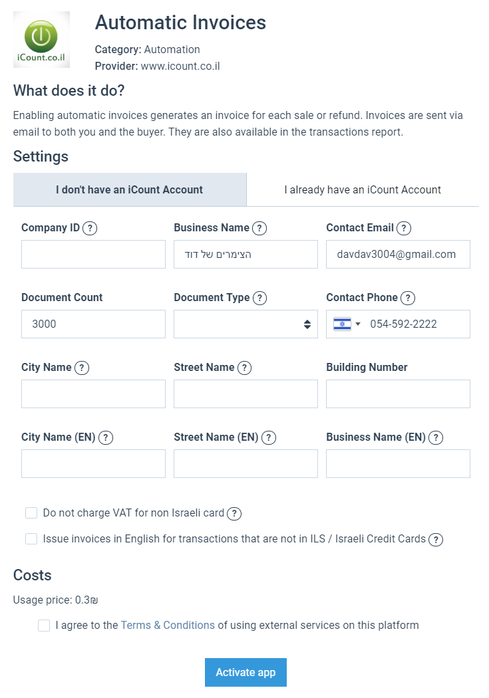Click the iCount.co.il logo
Screen dimensions: 489x698
[x=41, y=39]
